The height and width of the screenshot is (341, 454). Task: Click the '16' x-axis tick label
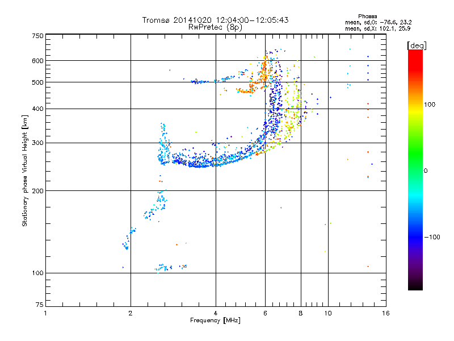[x=386, y=313]
